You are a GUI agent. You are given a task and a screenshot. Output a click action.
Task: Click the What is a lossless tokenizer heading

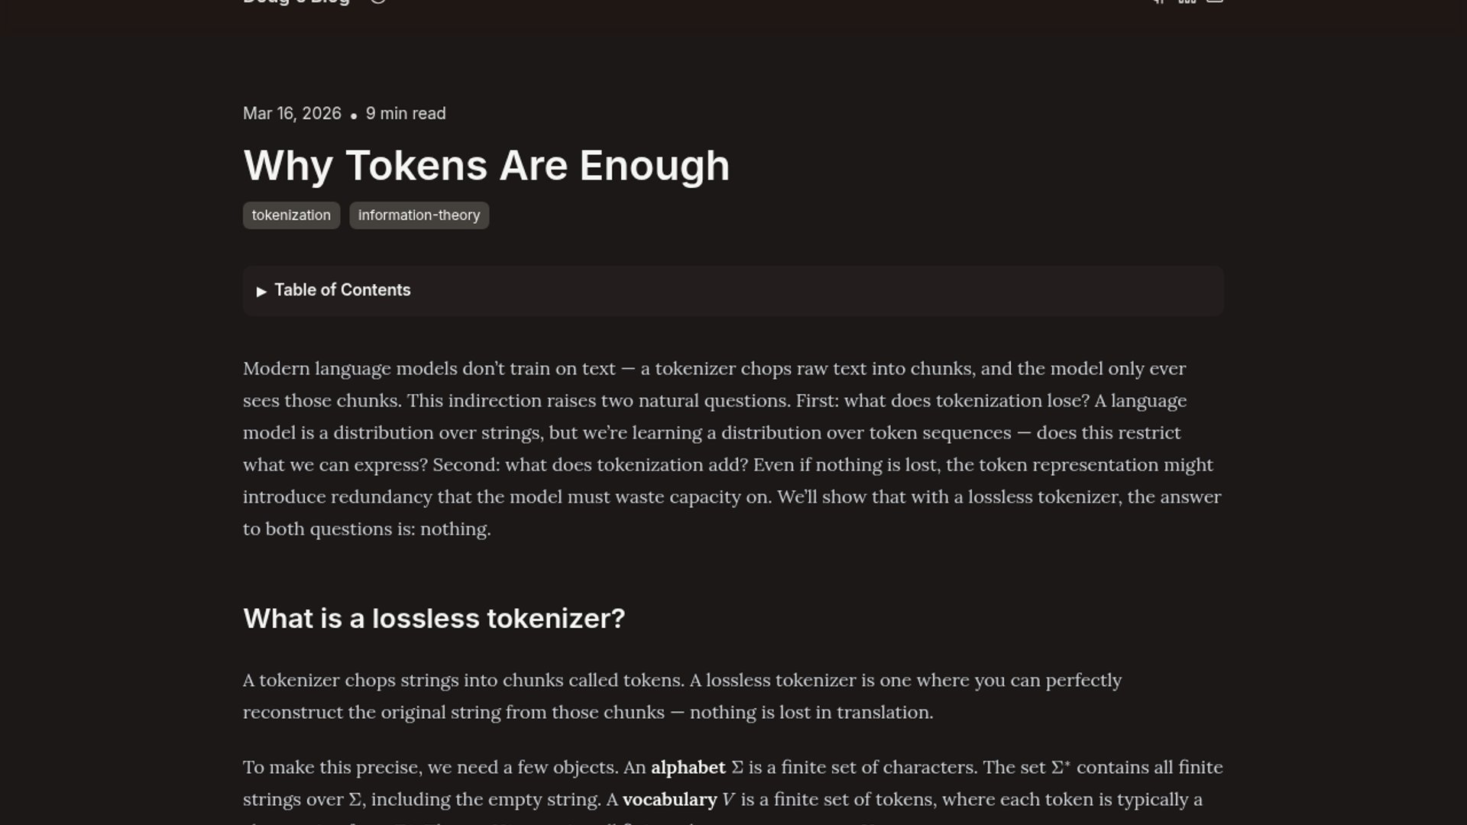click(433, 619)
